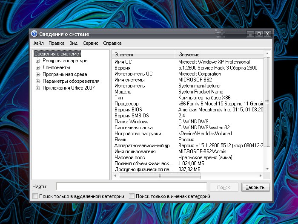Select the Часовой пояс row

pyautogui.click(x=188, y=157)
